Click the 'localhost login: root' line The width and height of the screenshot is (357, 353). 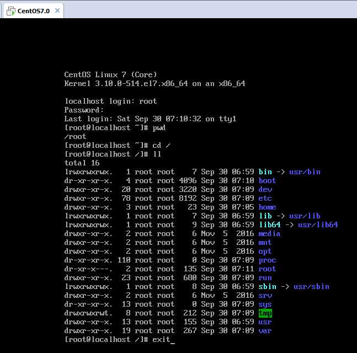[x=111, y=101]
